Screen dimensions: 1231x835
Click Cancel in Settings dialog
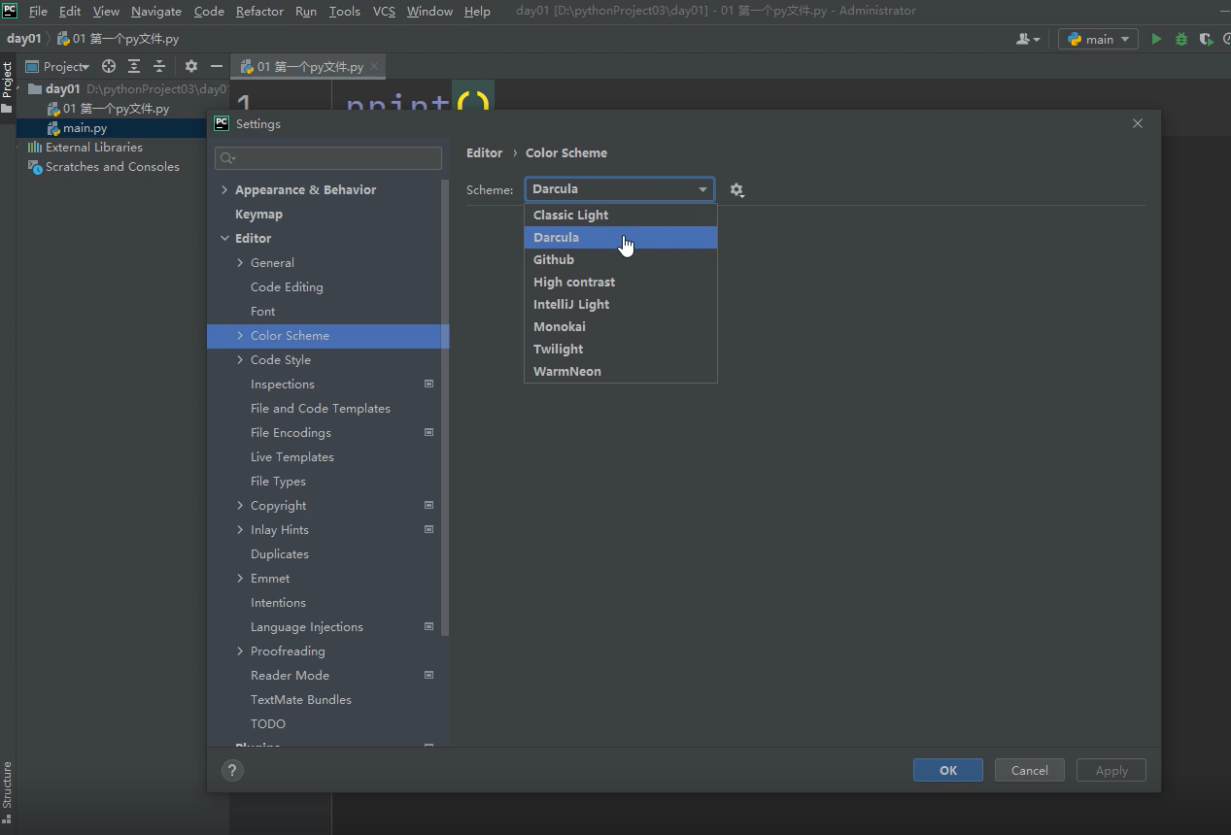(1030, 770)
